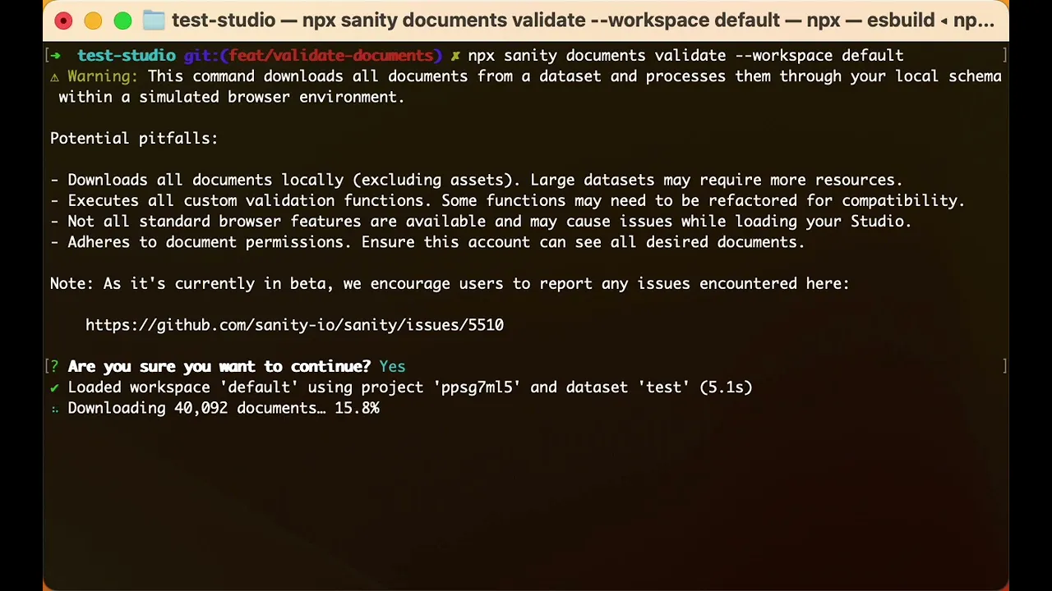Click the Yes answer to continue prompt
The height and width of the screenshot is (591, 1052).
click(392, 367)
